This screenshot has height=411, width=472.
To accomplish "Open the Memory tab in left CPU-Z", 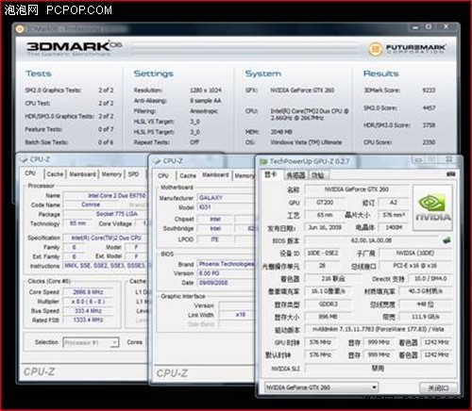I will point(111,174).
